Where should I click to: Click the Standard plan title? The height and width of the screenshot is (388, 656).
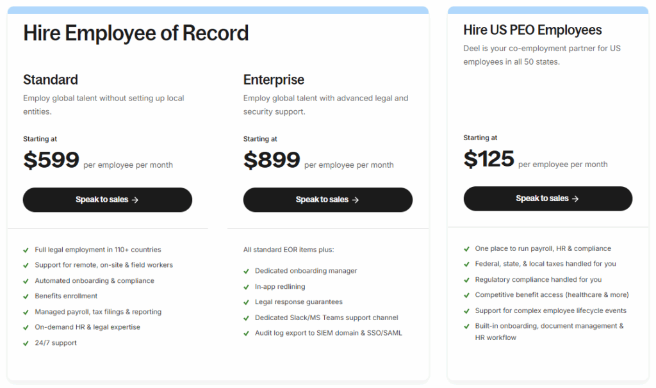click(51, 80)
